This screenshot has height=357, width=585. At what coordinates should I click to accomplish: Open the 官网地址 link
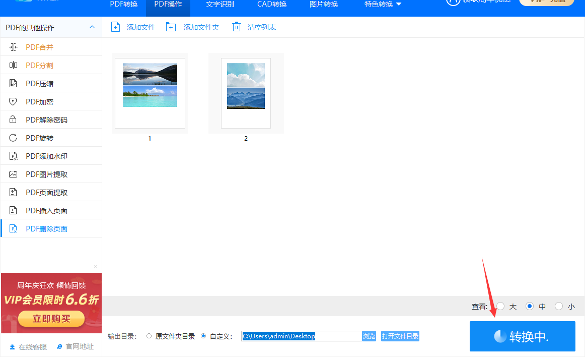pos(80,346)
